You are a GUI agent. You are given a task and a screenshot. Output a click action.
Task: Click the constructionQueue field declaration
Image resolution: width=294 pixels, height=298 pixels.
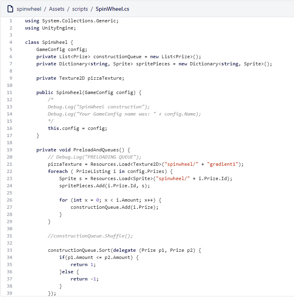(x=119, y=57)
